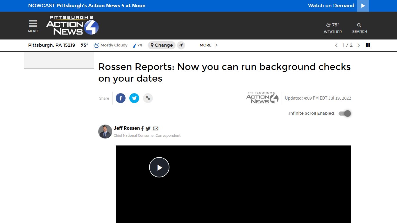Copy the article link icon
This screenshot has width=397, height=223.
pos(148,98)
